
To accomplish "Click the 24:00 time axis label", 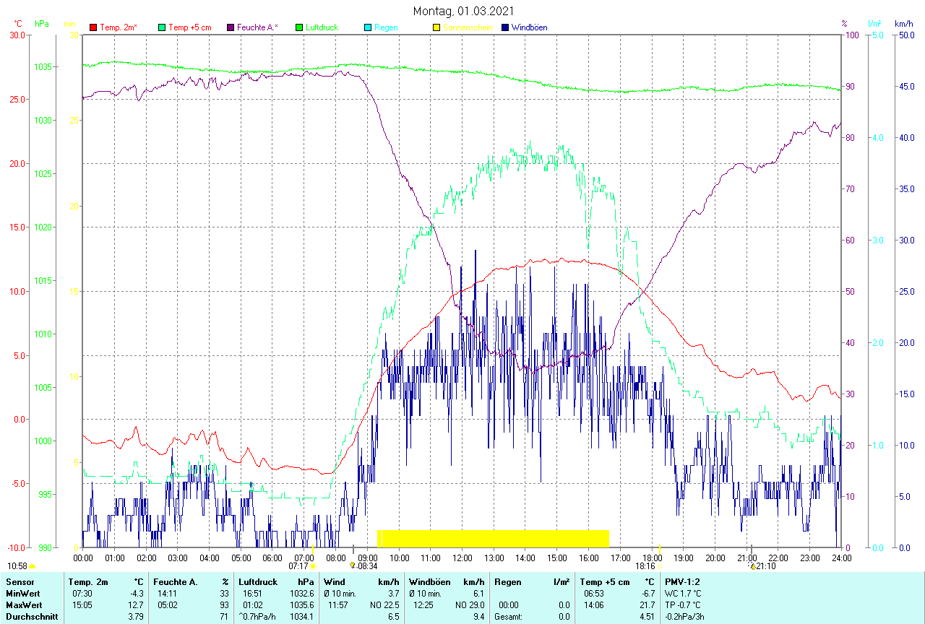I will [842, 558].
